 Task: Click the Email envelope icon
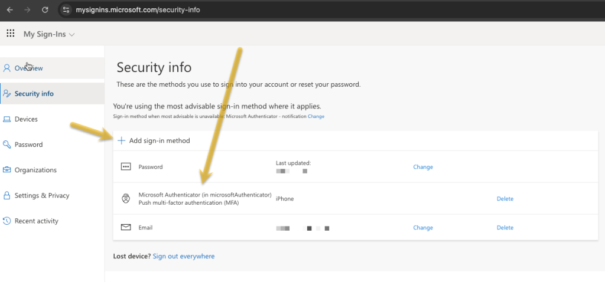(x=125, y=228)
